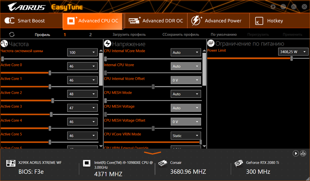The width and height of the screenshot is (310, 181).
Task: Click the Ограничение по питанию icon
Action: (x=211, y=43)
